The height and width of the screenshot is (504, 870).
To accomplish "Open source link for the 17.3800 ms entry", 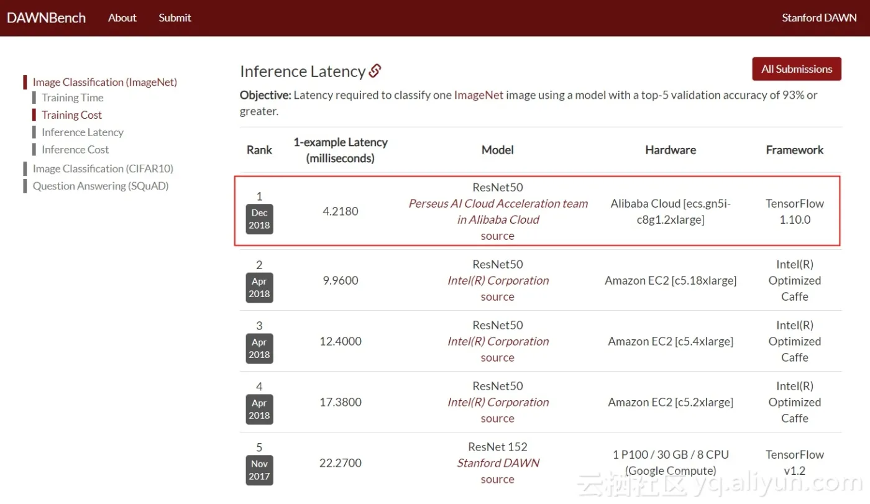I will coord(497,418).
